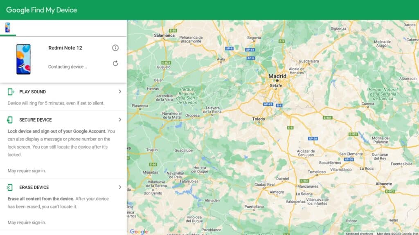Open Keyboard shortcuts link on map
The image size is (419, 235).
click(x=359, y=234)
